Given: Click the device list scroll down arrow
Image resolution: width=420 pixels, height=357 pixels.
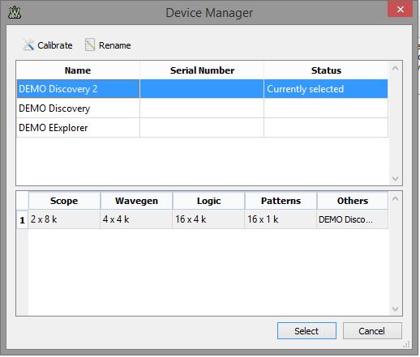Looking at the screenshot, I should pyautogui.click(x=395, y=179).
